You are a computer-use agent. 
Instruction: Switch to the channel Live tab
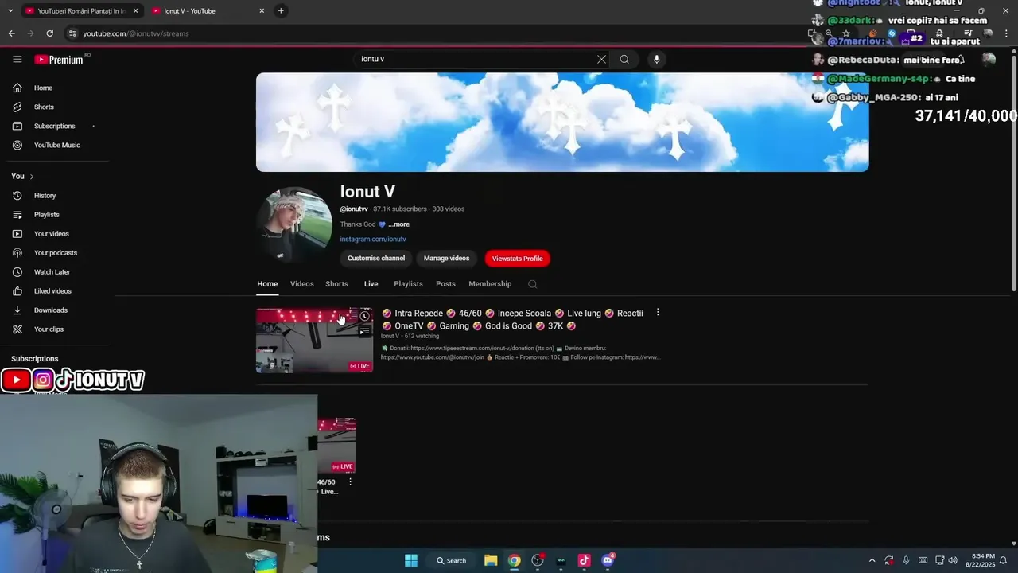pyautogui.click(x=371, y=284)
